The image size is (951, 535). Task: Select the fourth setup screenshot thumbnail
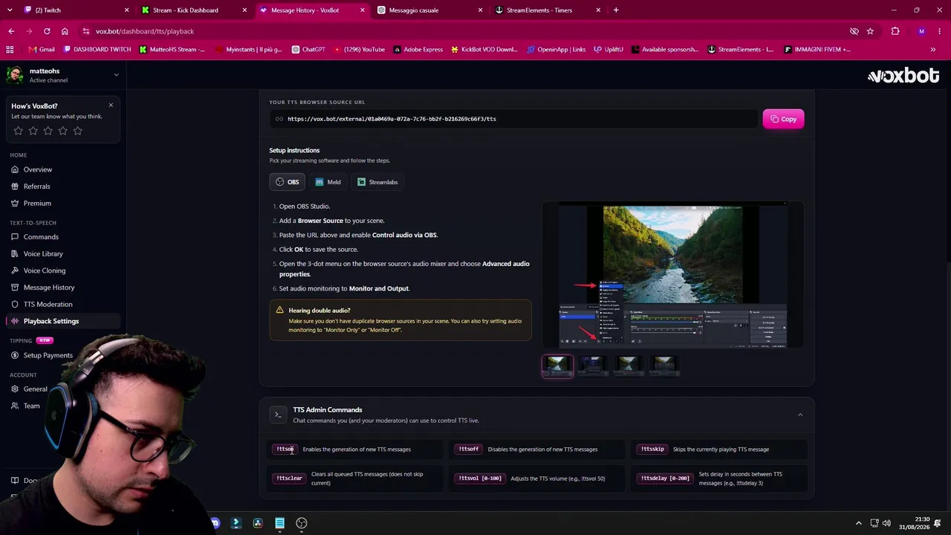663,365
